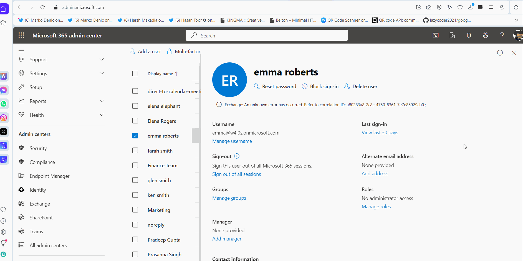Click the Manage roles link
523x261 pixels.
tap(376, 207)
